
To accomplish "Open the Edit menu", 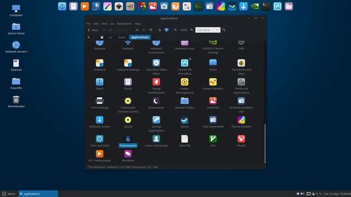I will coord(96,24).
